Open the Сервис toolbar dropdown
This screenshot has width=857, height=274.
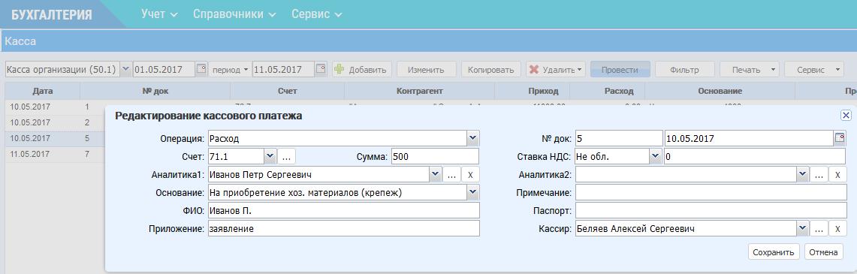814,69
